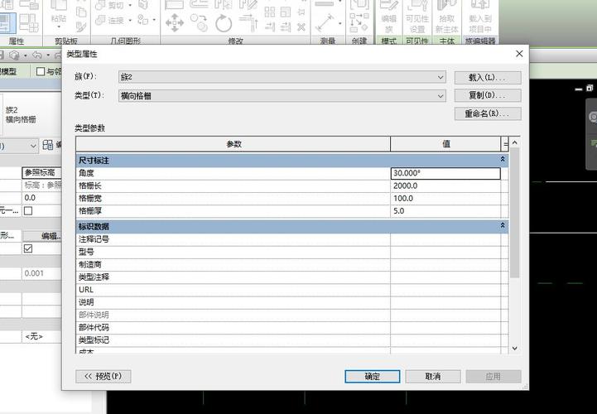This screenshot has height=414, width=597.
Task: Click the 格栅厚 value 5.0
Action: click(x=445, y=211)
